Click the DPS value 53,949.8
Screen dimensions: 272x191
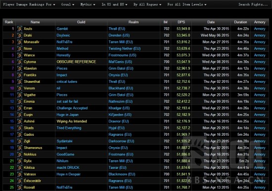pos(183,29)
